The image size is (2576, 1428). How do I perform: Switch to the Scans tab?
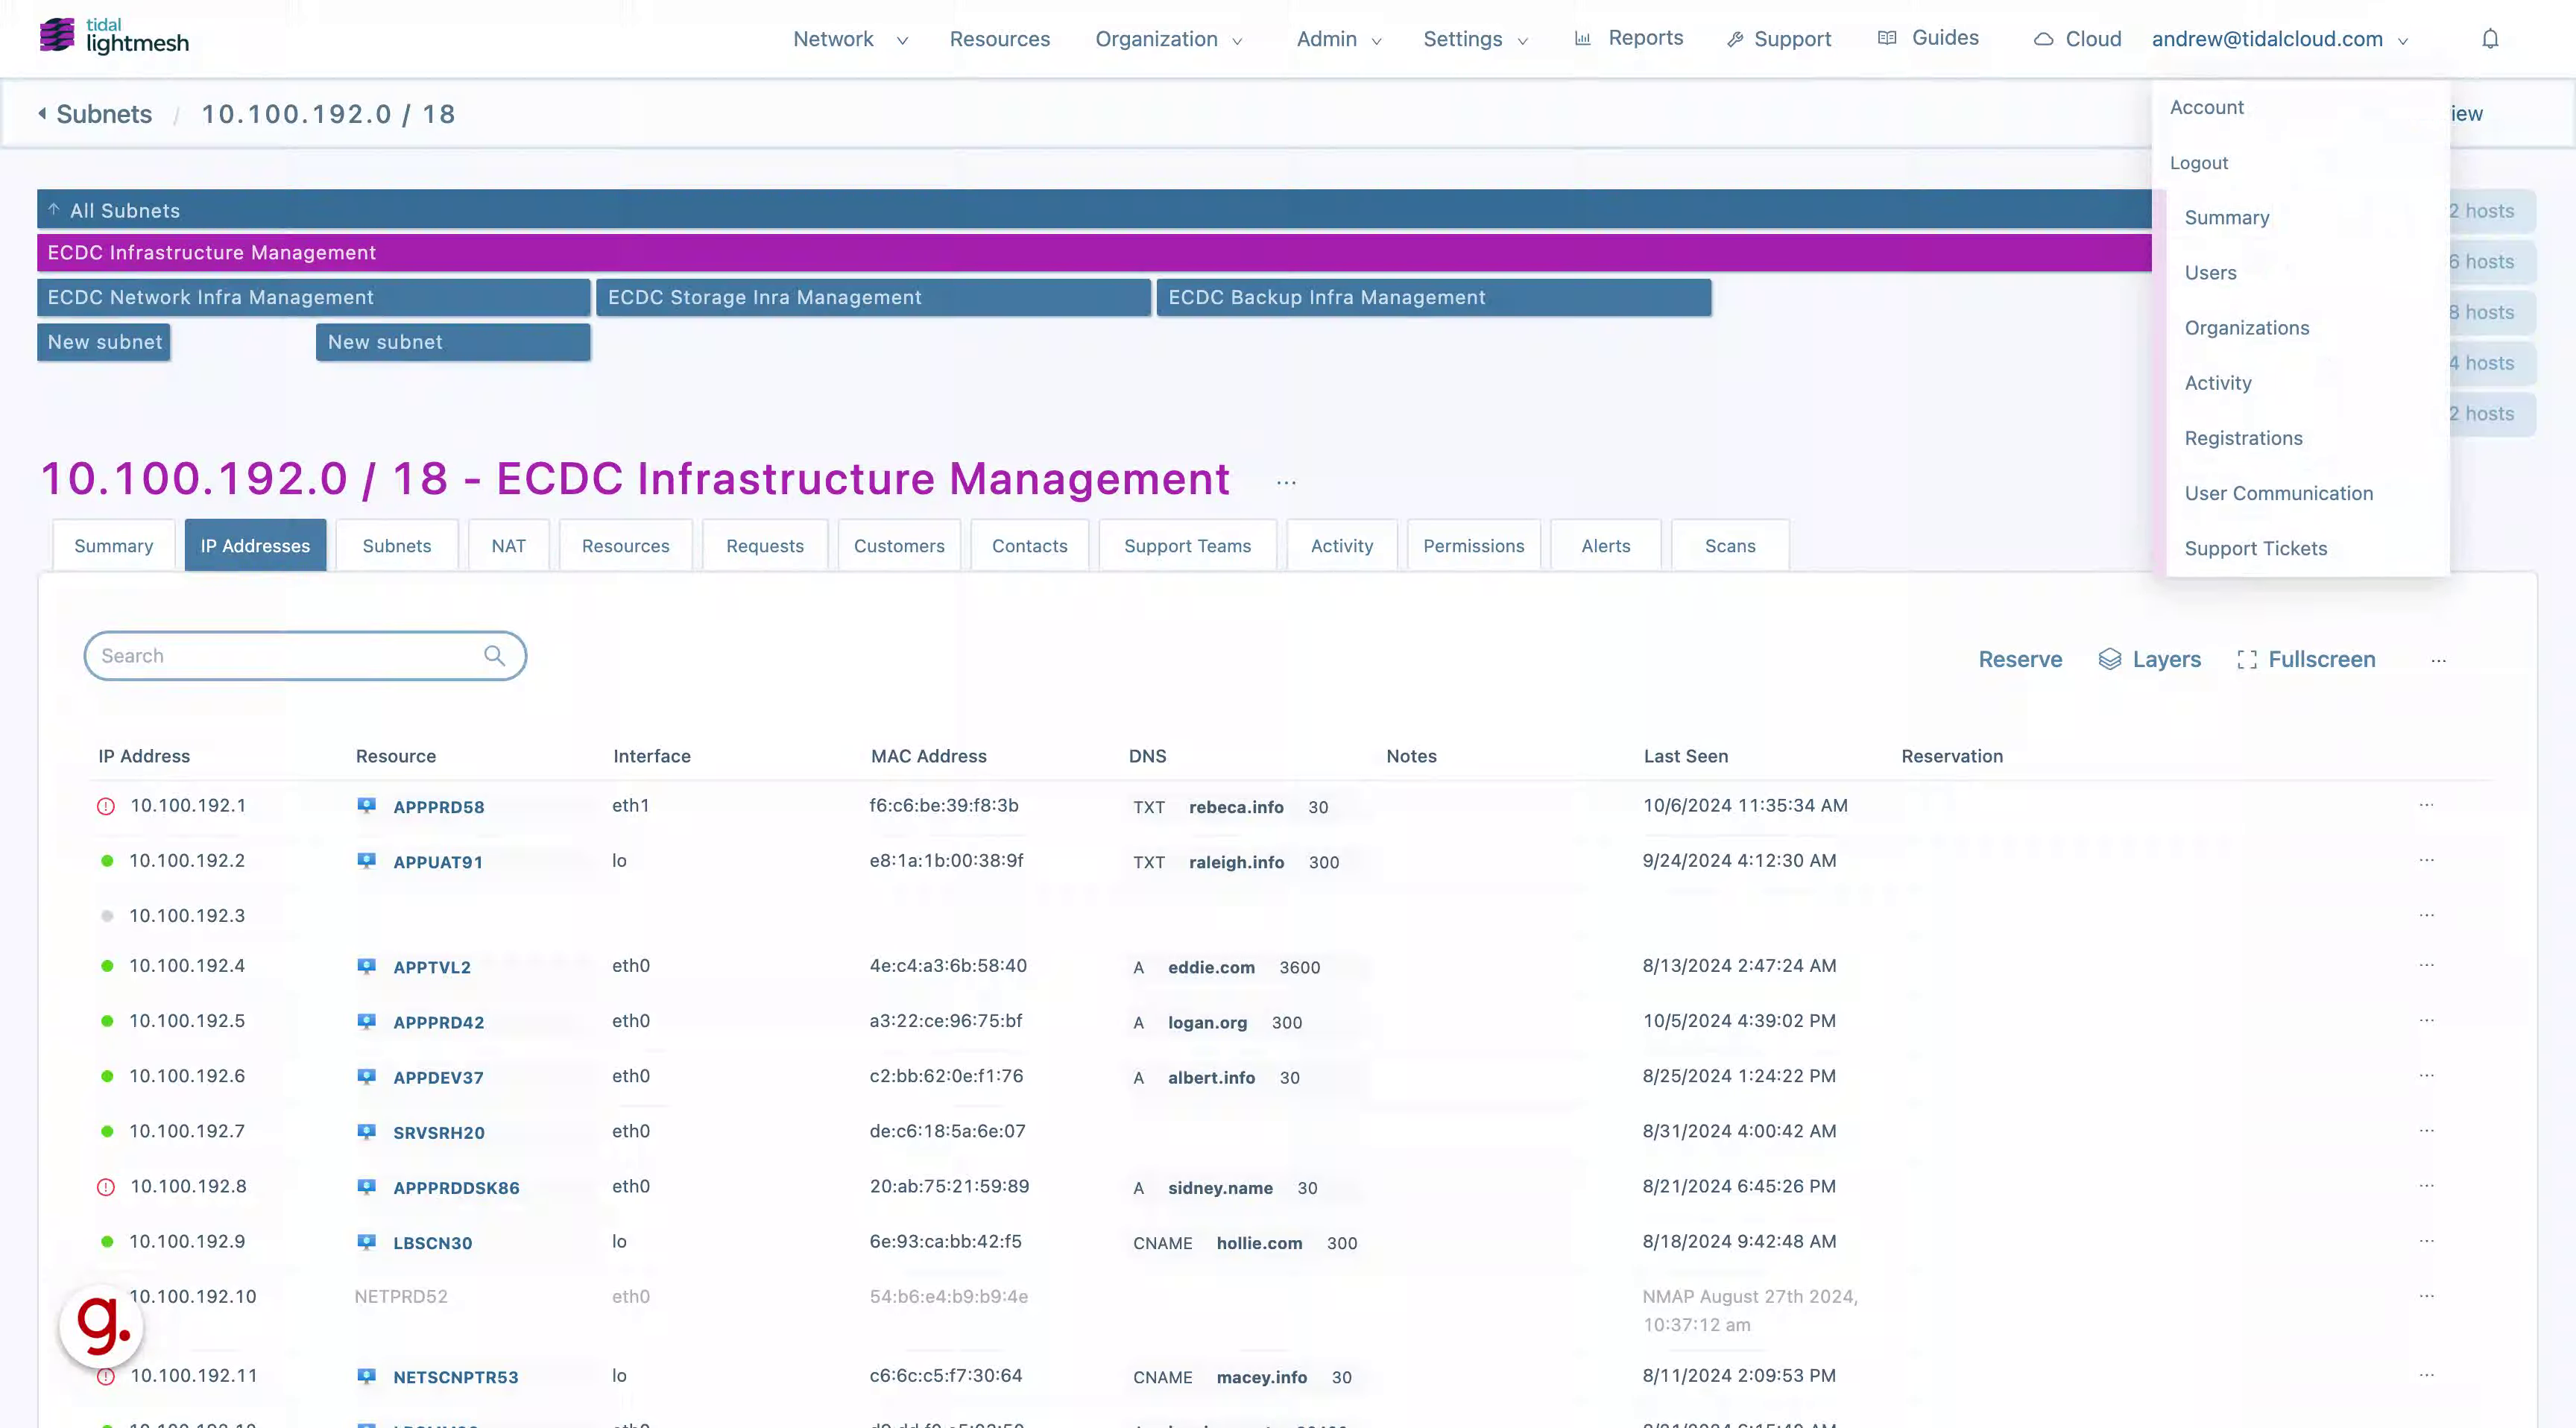[1730, 546]
